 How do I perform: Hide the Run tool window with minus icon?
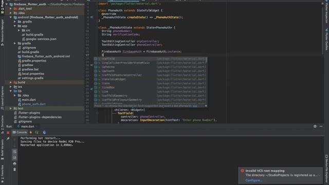click(321, 126)
